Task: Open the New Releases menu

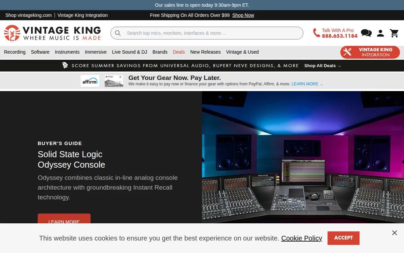Action: 205,52
